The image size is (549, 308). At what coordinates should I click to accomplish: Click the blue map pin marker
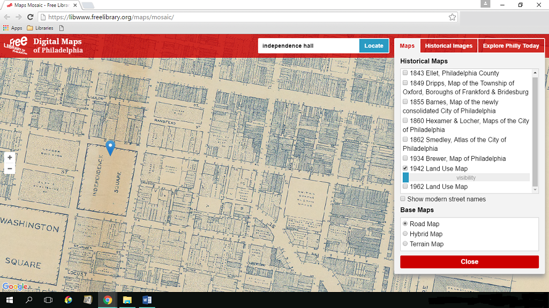click(x=110, y=148)
